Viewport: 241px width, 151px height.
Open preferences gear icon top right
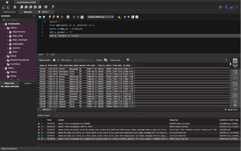pyautogui.click(x=220, y=7)
